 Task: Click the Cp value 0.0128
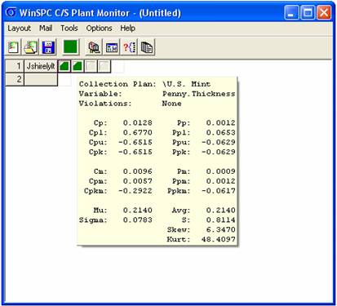(x=137, y=122)
